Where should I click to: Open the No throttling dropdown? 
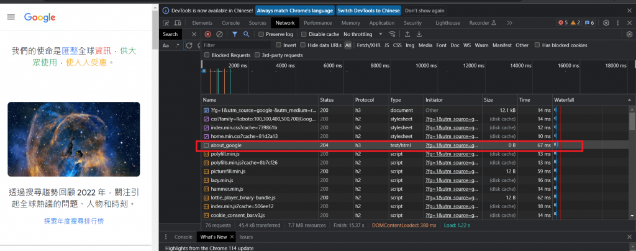(363, 34)
